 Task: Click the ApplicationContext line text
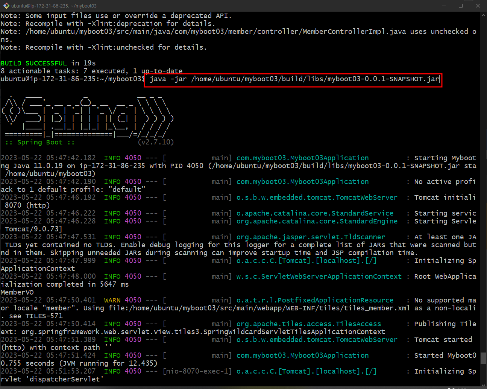38,269
